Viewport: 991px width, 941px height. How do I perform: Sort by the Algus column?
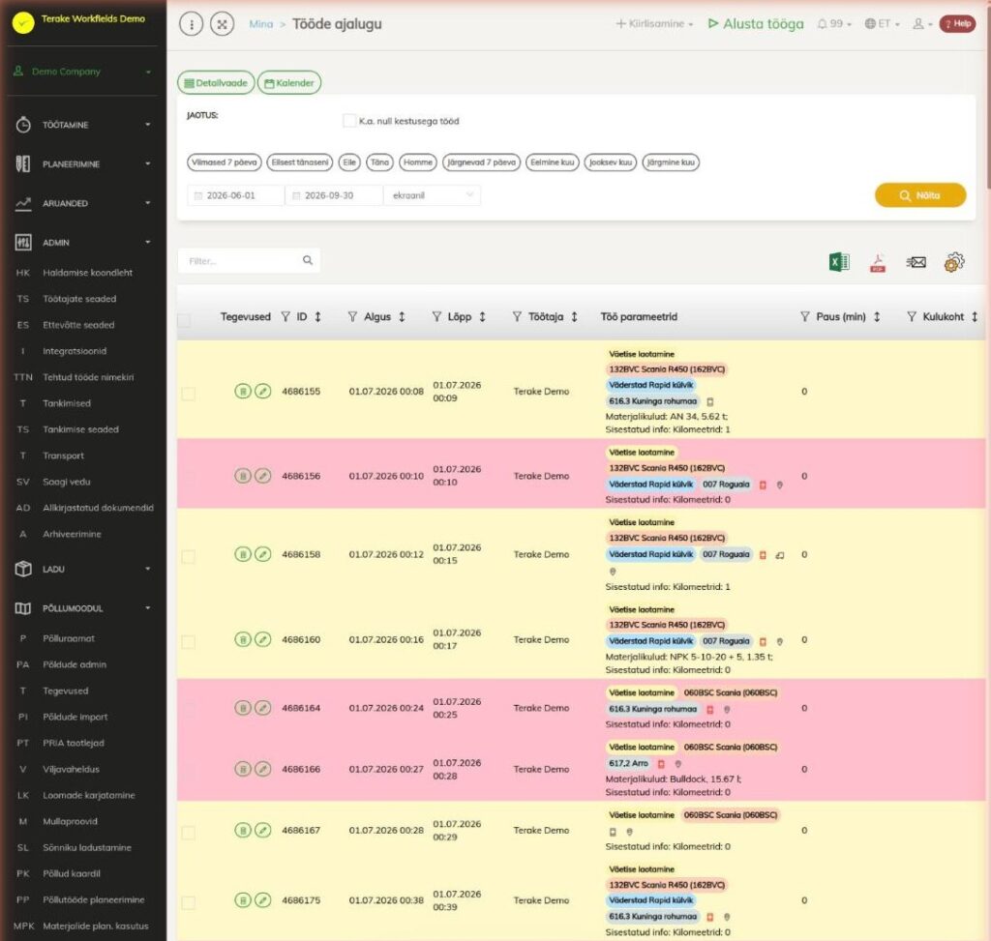(402, 317)
